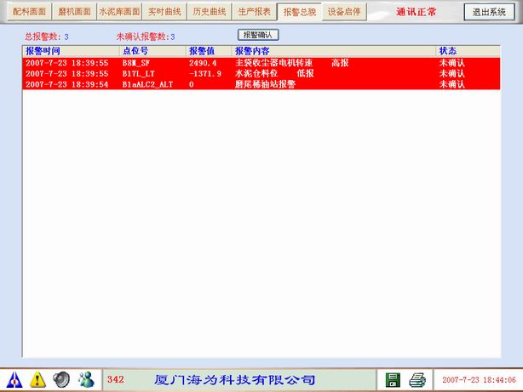Click the green floppy disk save icon
This screenshot has height=392, width=523.
[393, 380]
